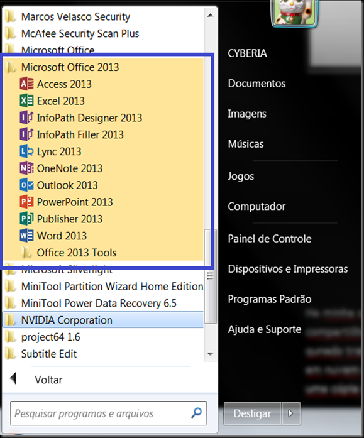The image size is (364, 438).
Task: Open shutdown options arrow next to Desligar
Action: click(291, 413)
